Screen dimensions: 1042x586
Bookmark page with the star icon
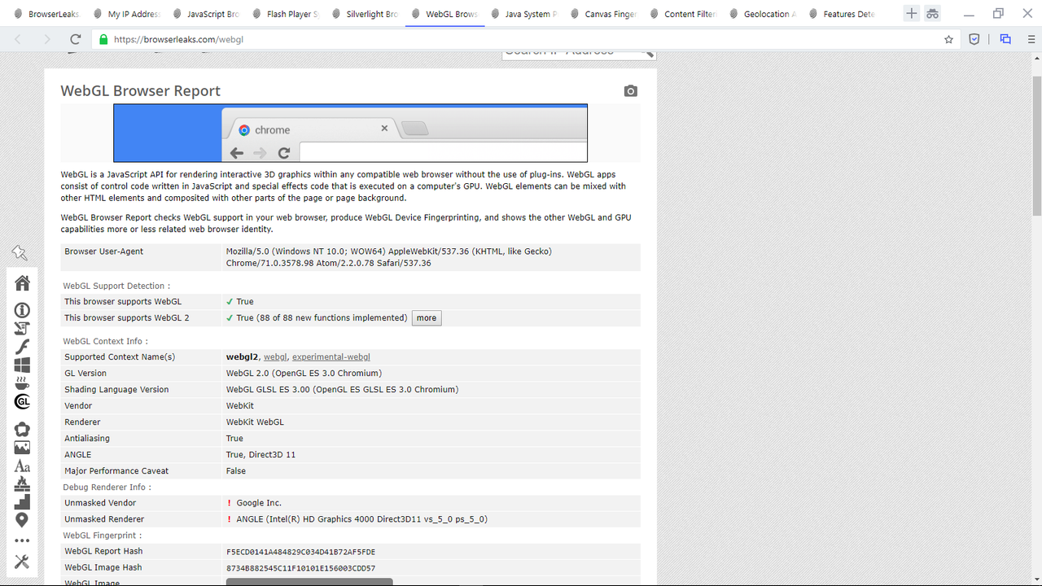point(948,39)
